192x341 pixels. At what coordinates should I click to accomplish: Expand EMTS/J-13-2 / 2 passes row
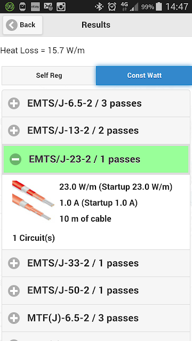point(96,131)
